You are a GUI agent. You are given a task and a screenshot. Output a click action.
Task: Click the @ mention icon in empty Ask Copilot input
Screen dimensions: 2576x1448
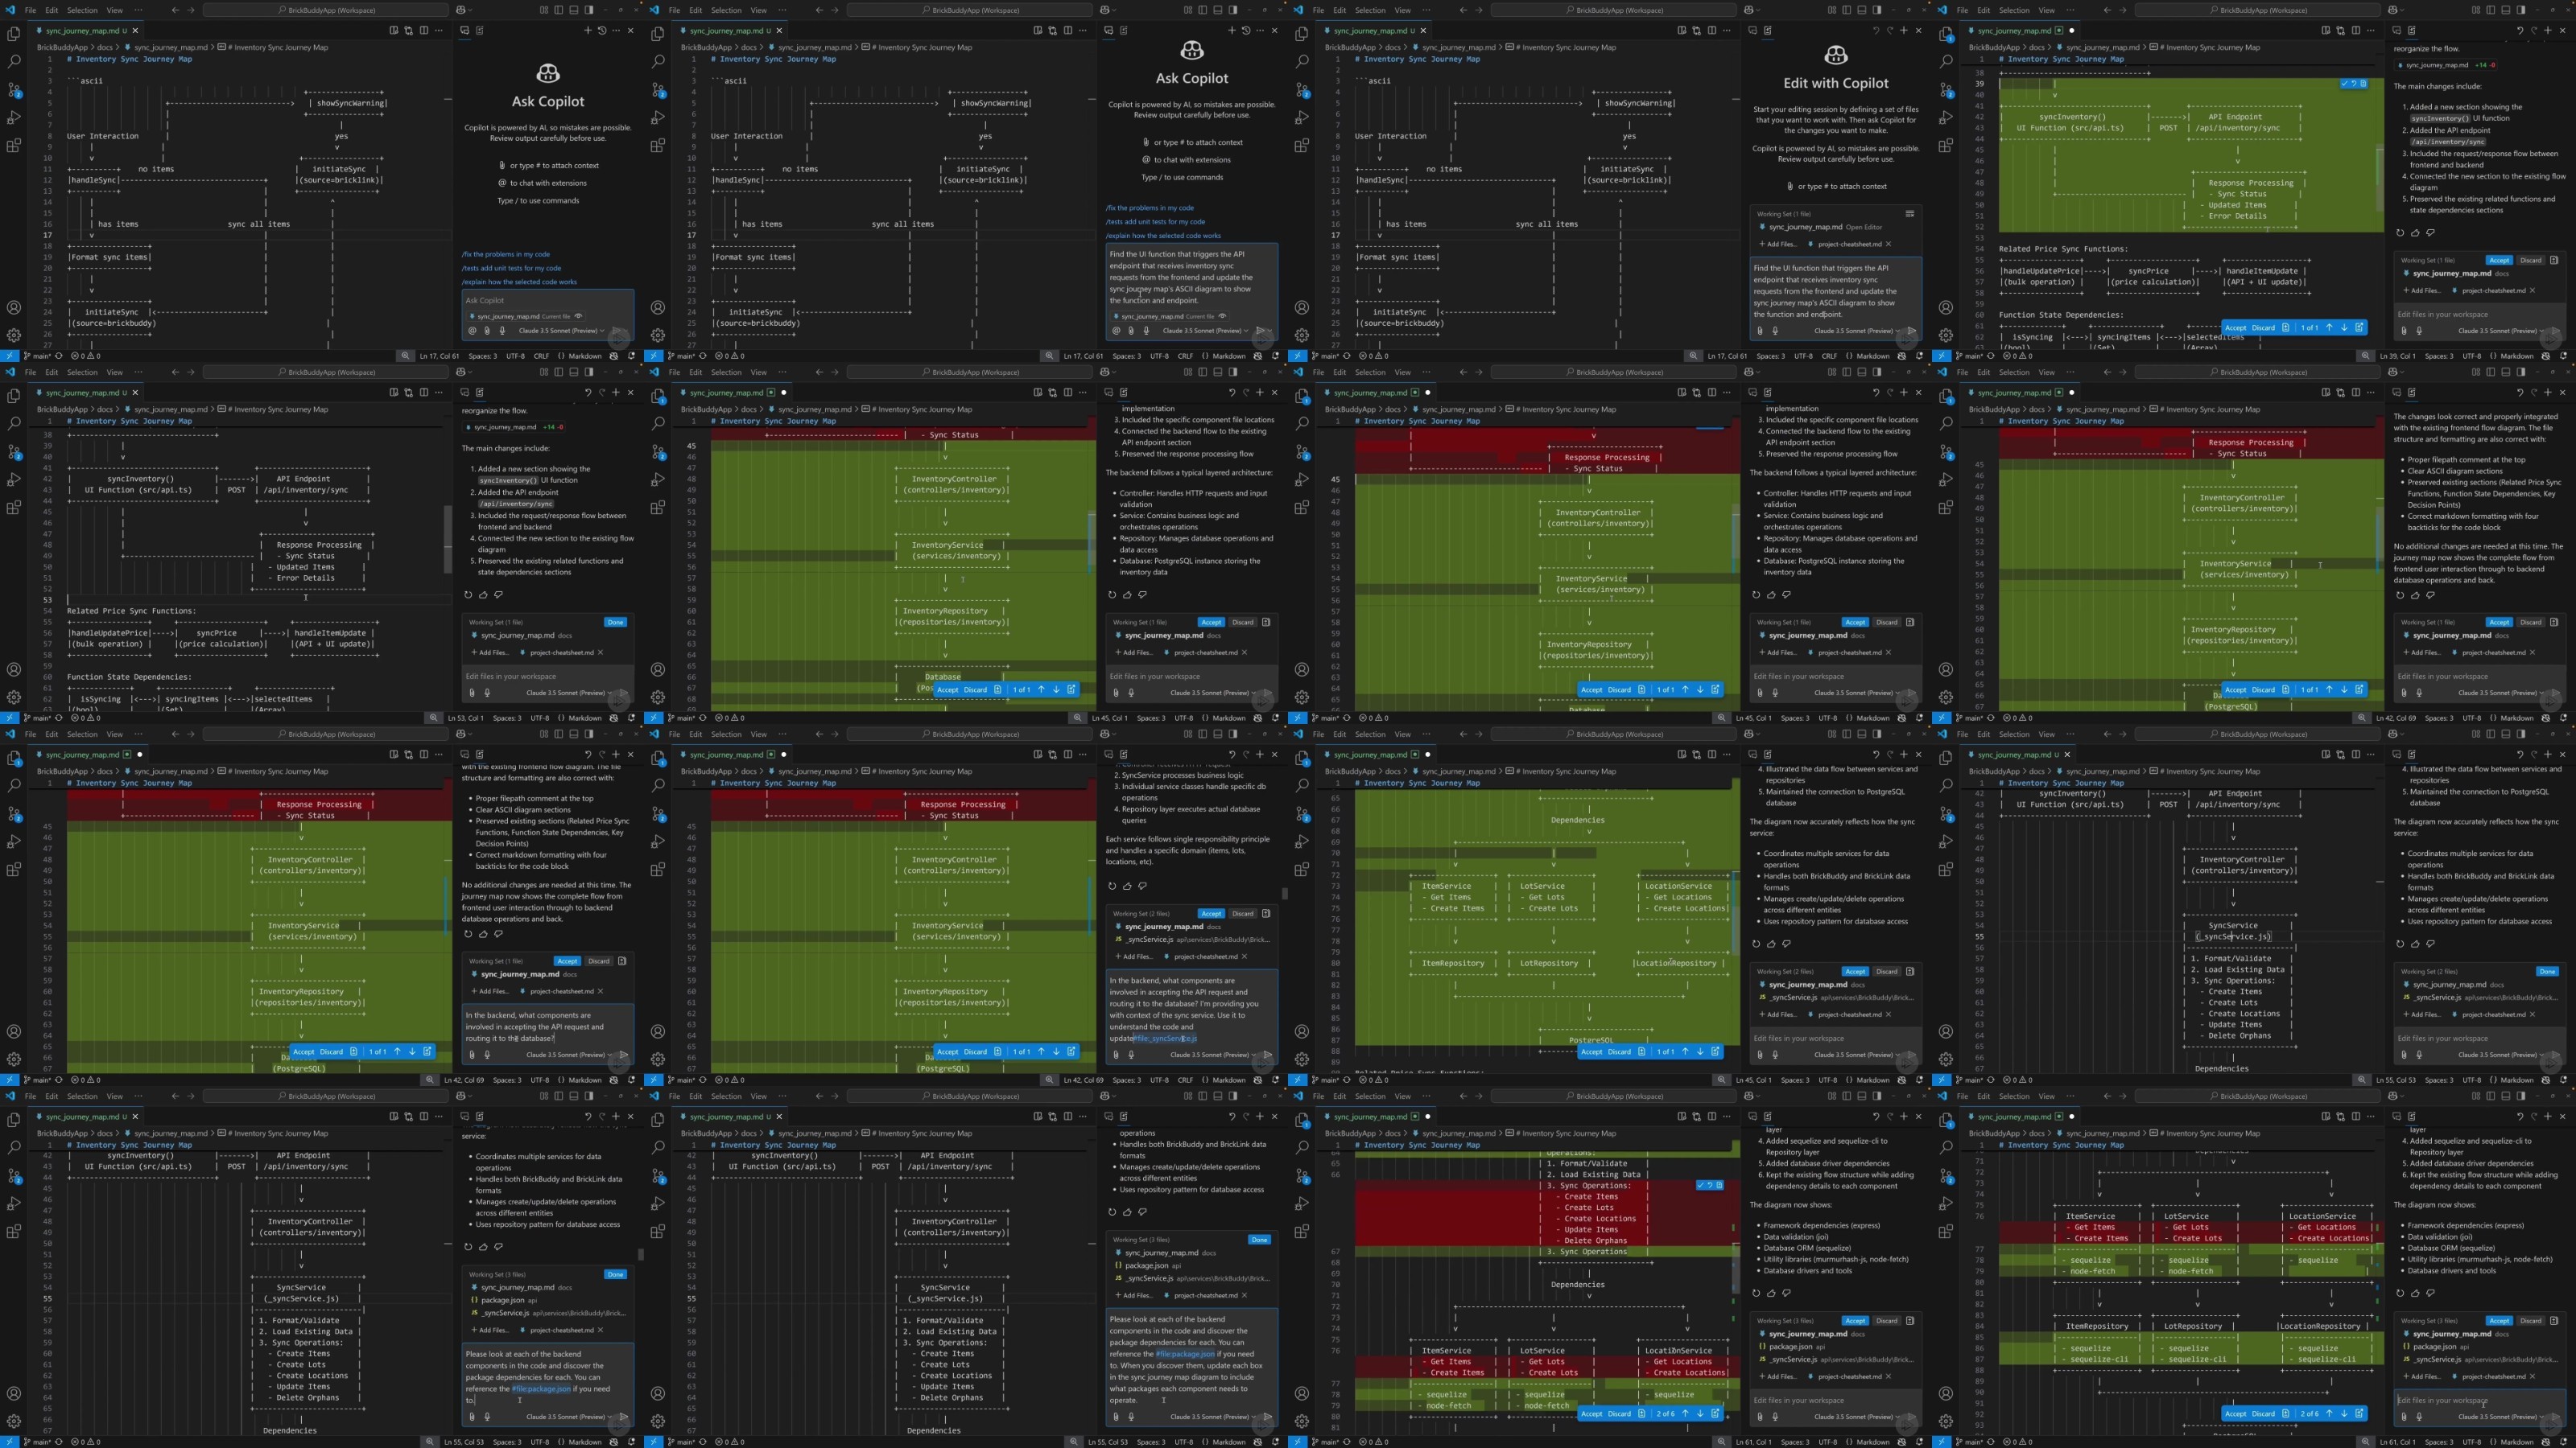472,331
